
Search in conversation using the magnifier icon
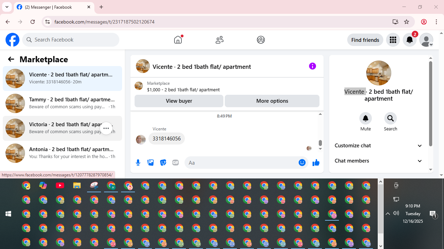pyautogui.click(x=391, y=118)
